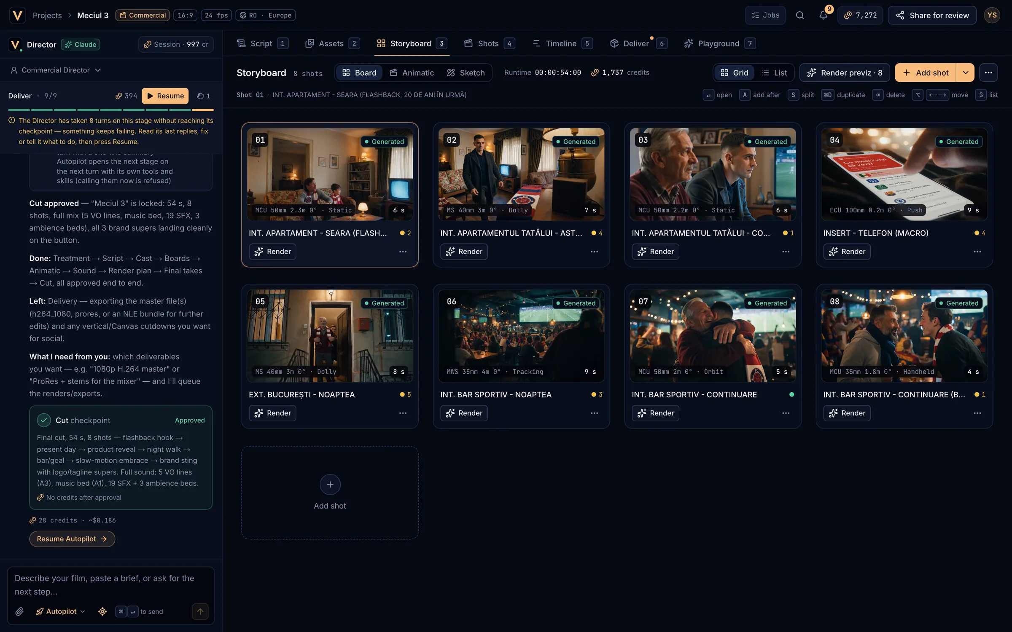
Task: Switch to the Timeline tab
Action: coord(562,43)
